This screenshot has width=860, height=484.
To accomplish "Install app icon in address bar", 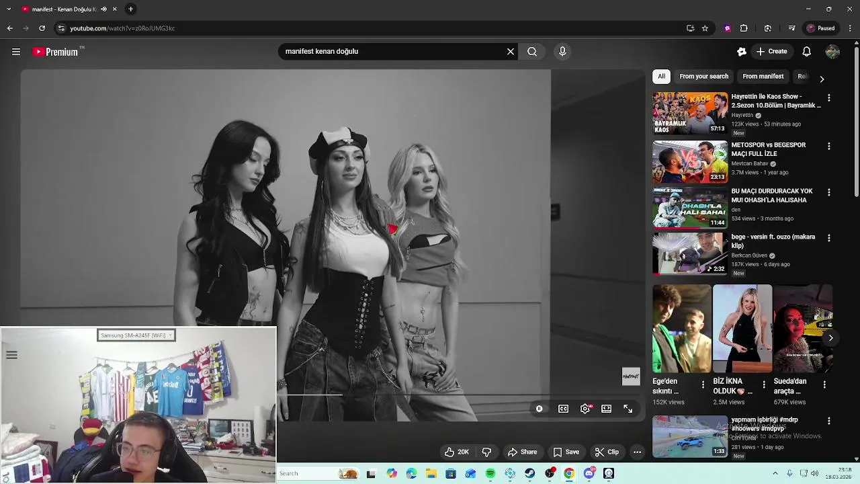I will [x=690, y=28].
